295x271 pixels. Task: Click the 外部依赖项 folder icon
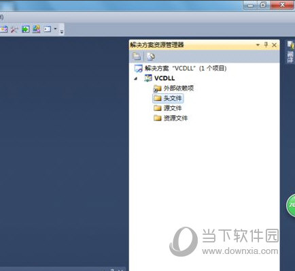point(157,89)
